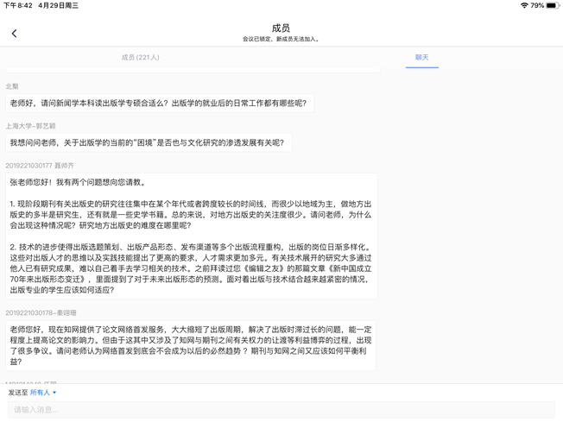Tap the 会议已锁定 notice text
Screen dimensions: 563x422
[281, 39]
